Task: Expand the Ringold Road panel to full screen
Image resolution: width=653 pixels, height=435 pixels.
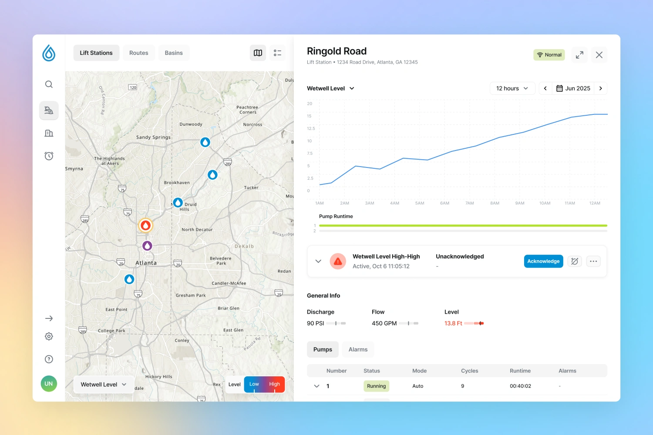Action: (579, 55)
